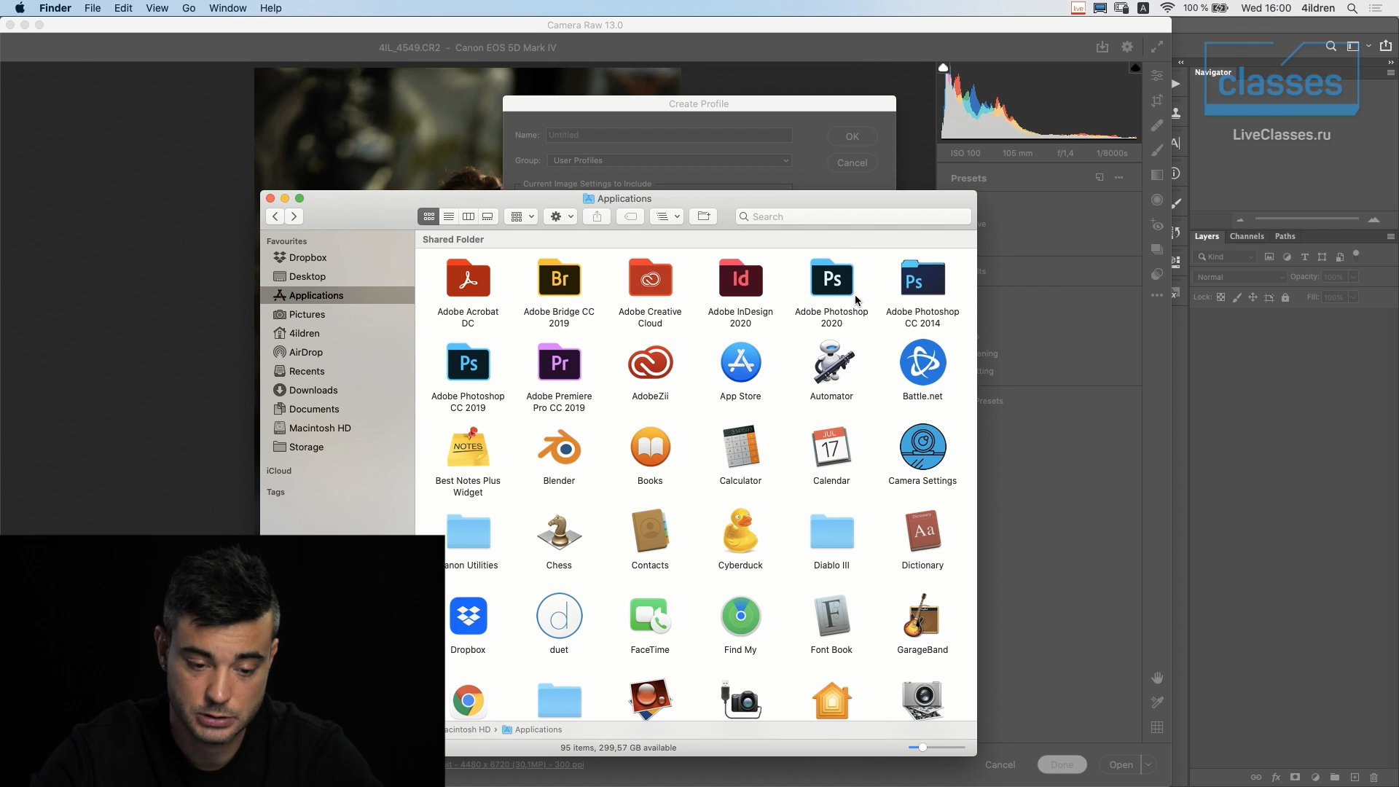This screenshot has height=787, width=1399.
Task: Expand the User Profiles group dropdown
Action: click(x=669, y=160)
